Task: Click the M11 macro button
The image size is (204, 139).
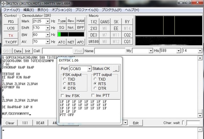Action: tap(116, 35)
